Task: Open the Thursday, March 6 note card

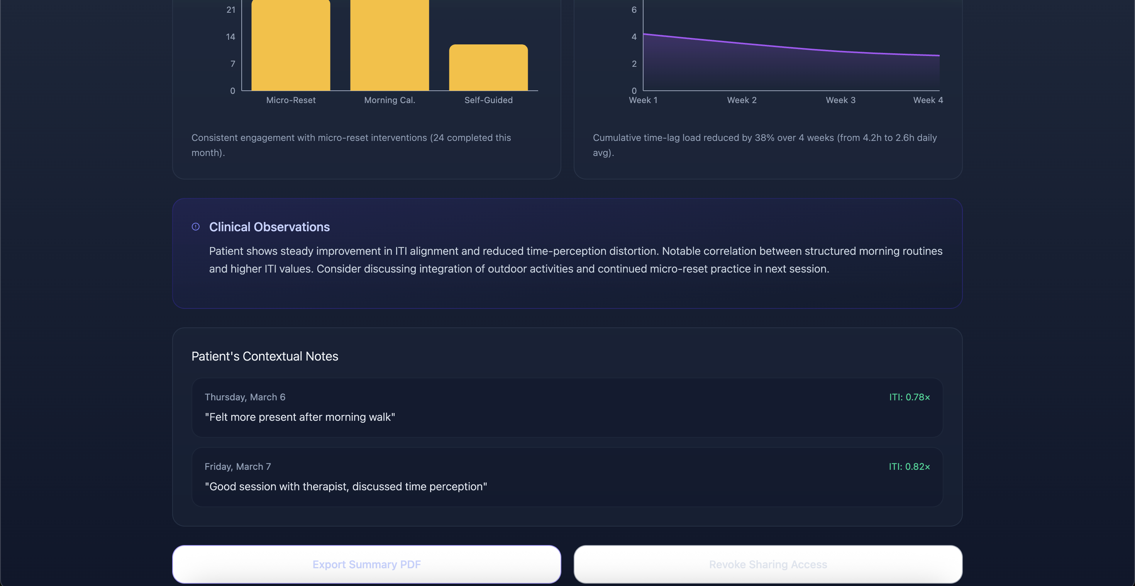Action: [567, 408]
